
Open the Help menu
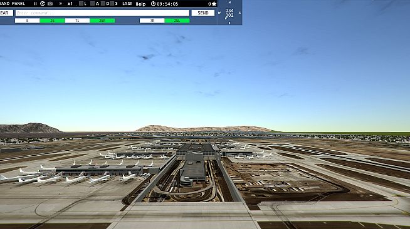(x=140, y=4)
